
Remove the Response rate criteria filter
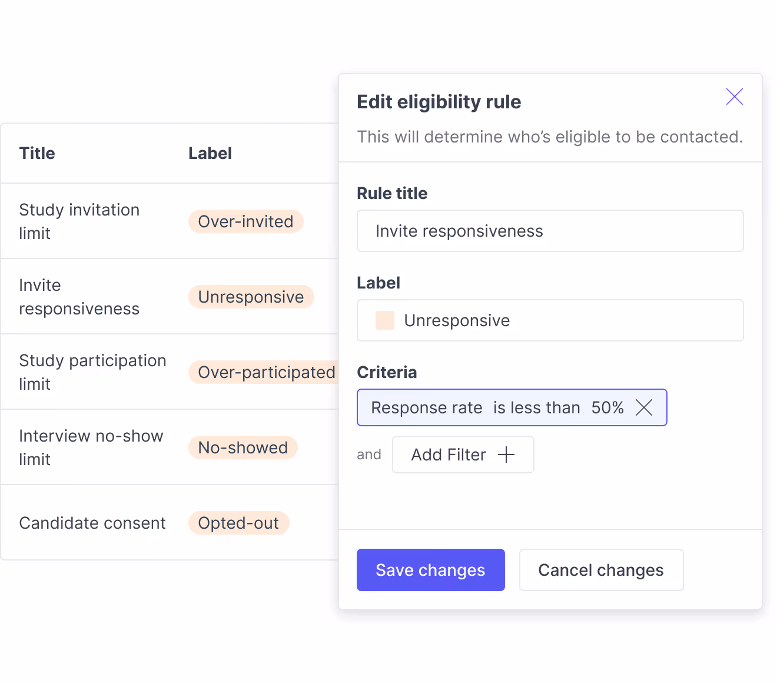(x=645, y=407)
